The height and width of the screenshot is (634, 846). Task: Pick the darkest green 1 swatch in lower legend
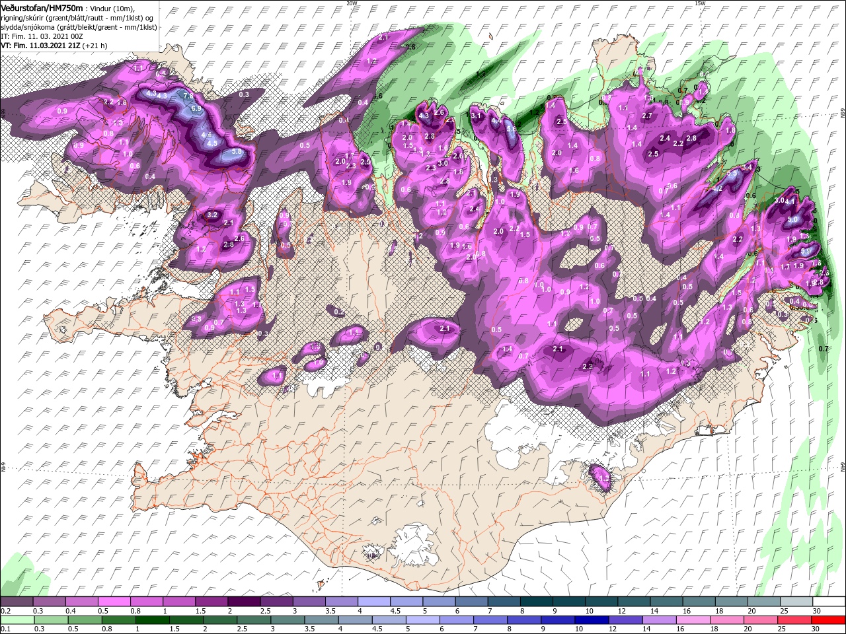(x=152, y=620)
